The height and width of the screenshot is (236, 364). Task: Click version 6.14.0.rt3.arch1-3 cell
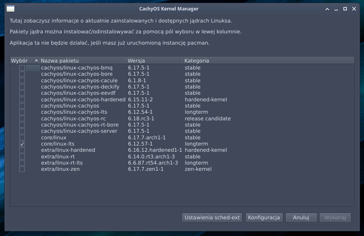[151, 156]
